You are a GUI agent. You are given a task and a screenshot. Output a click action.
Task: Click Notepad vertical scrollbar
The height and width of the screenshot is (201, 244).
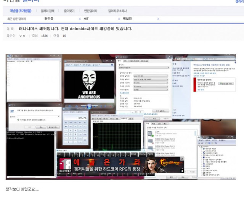pyautogui.click(x=60, y=80)
